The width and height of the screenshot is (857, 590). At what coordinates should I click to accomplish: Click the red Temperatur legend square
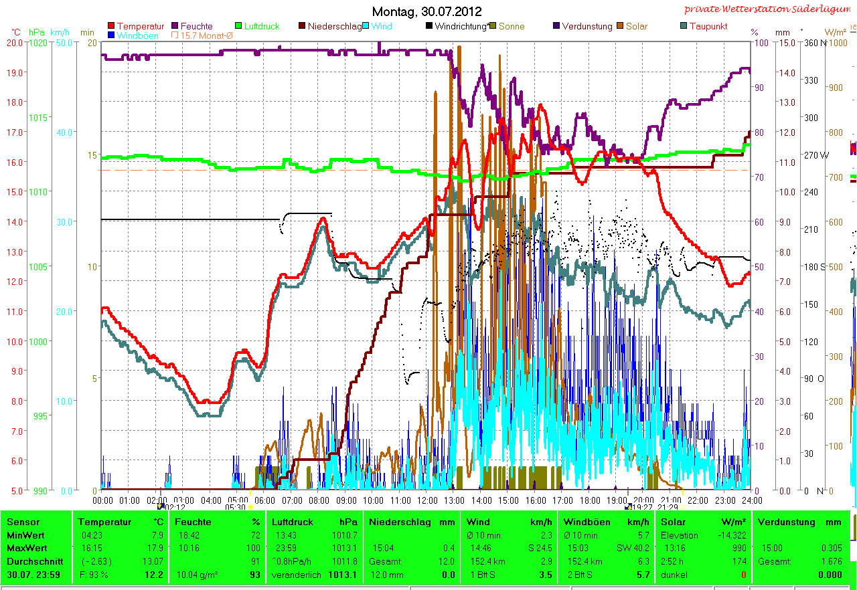[x=111, y=27]
